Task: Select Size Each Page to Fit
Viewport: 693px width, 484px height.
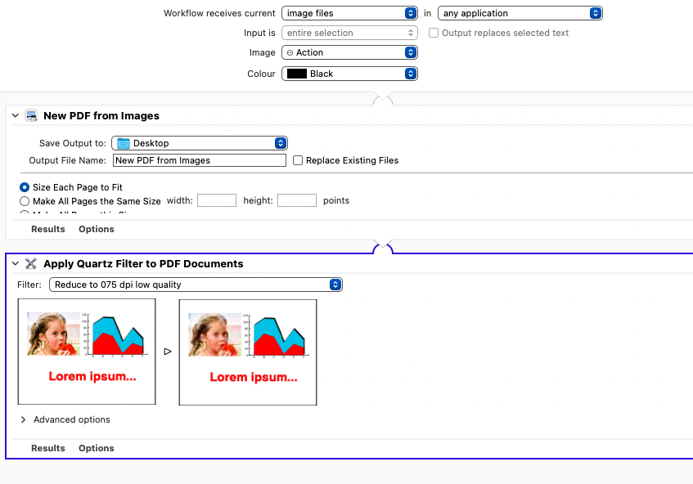Action: tap(25, 187)
